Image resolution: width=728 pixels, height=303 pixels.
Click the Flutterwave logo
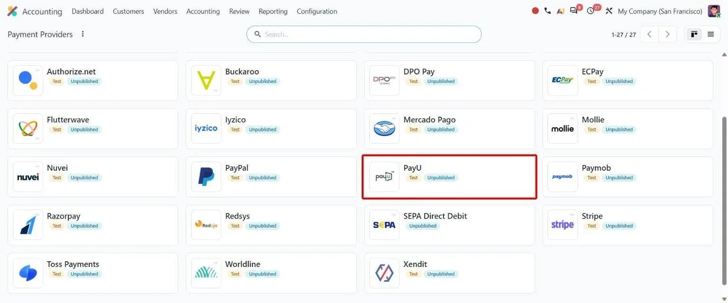click(x=28, y=129)
